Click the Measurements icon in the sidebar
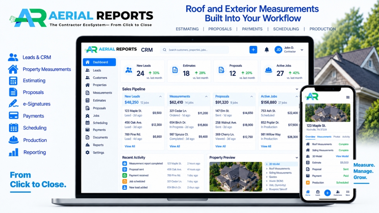 tap(87, 93)
